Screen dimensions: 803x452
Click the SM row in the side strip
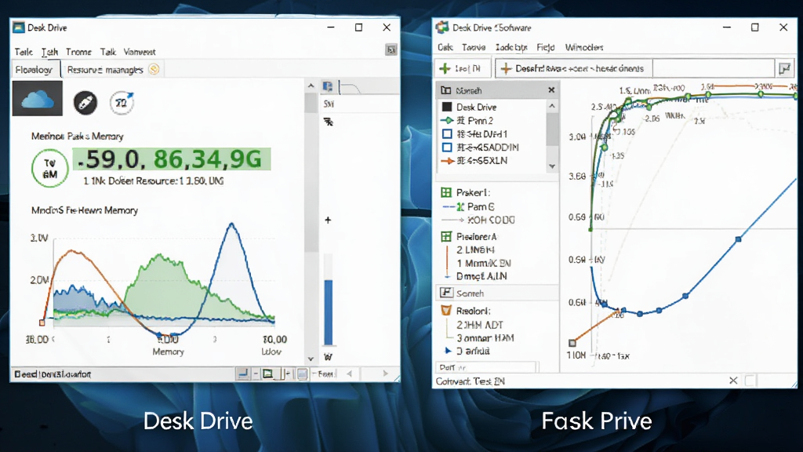coord(358,104)
